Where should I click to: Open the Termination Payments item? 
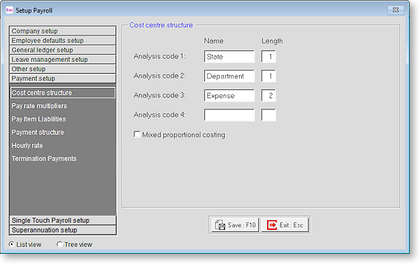44,159
